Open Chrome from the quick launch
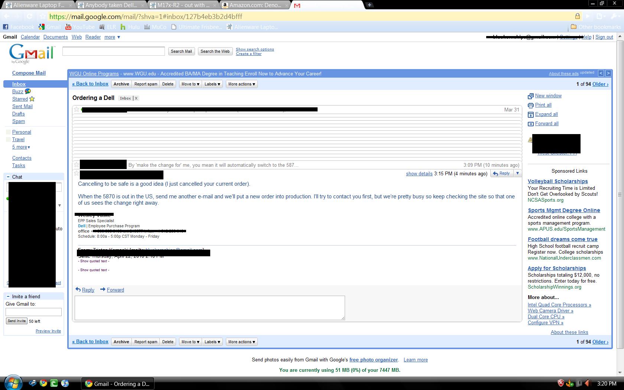Screen dimensions: 624x390 coord(43,383)
